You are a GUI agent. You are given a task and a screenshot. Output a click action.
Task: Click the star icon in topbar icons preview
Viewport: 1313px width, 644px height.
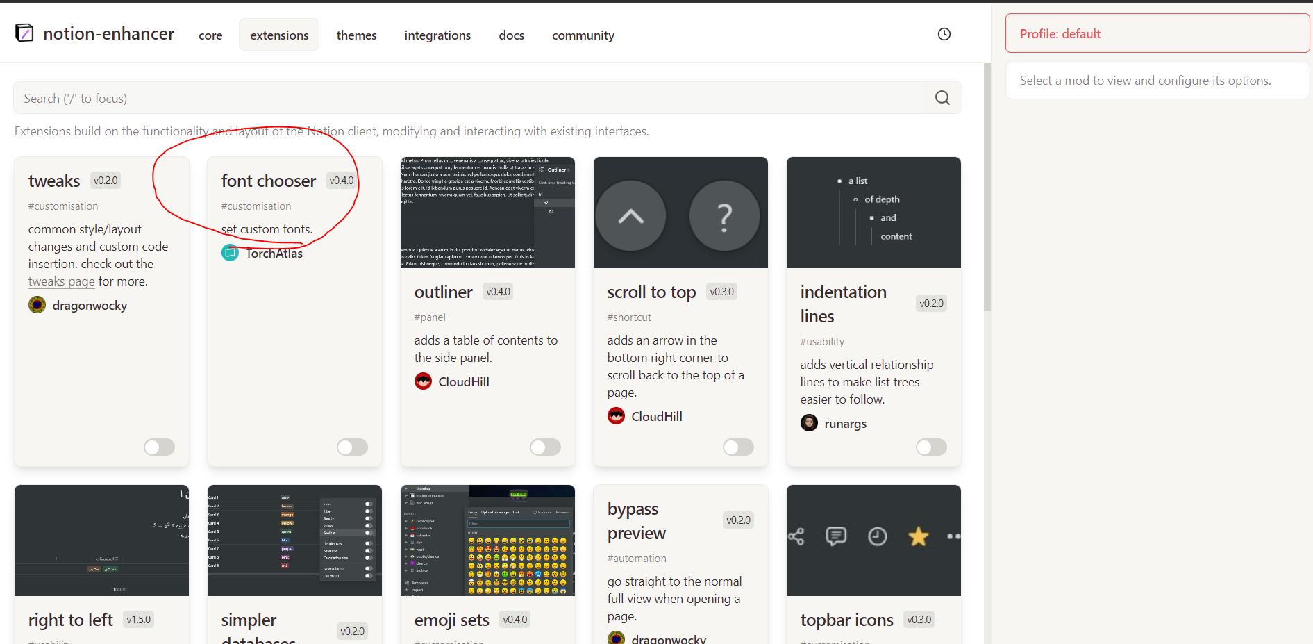[x=919, y=536]
